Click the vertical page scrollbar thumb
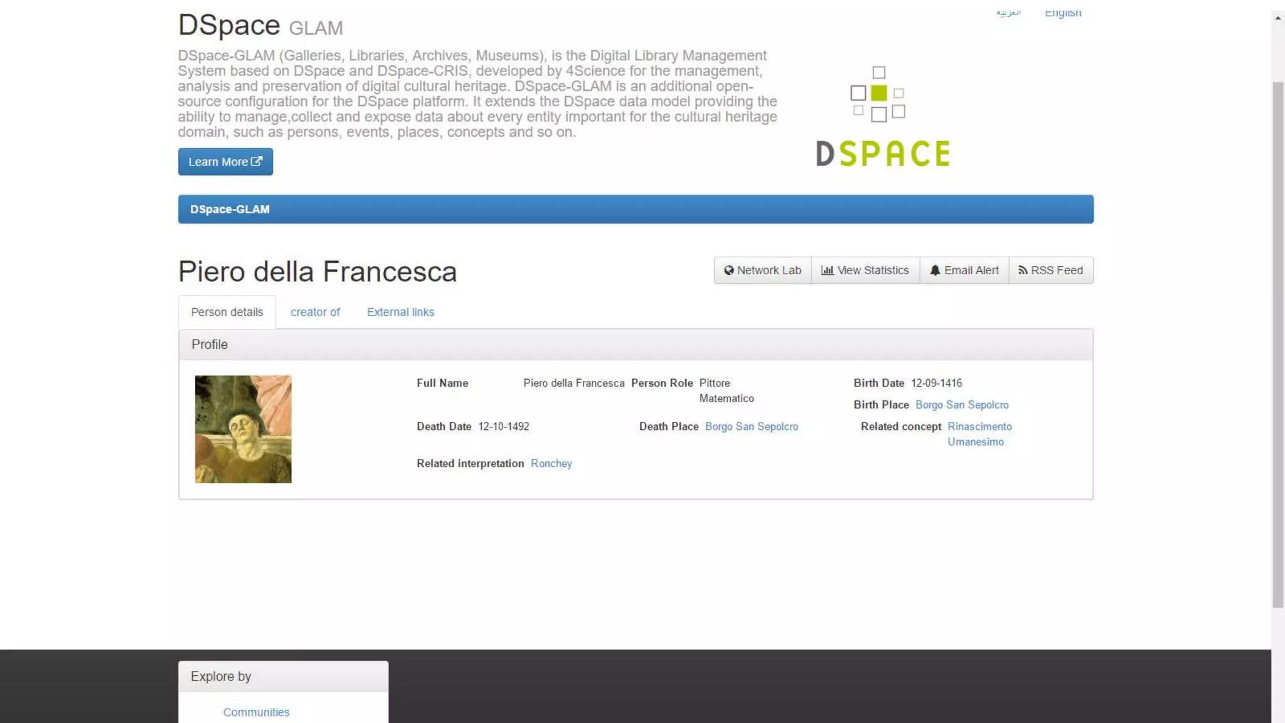Image resolution: width=1285 pixels, height=723 pixels. click(x=1277, y=345)
